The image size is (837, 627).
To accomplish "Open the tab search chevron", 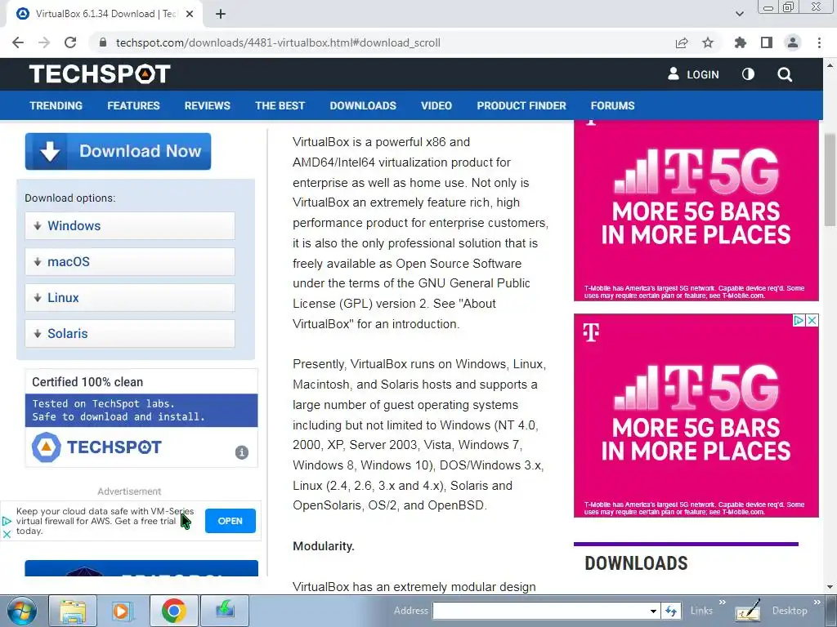I will coord(739,14).
